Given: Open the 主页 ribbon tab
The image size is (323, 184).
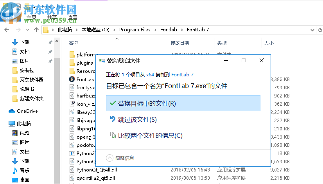Looking at the screenshot, I should click(31, 18).
